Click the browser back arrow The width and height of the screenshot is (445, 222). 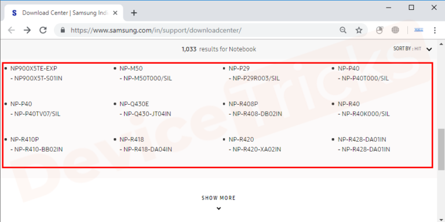click(12, 30)
